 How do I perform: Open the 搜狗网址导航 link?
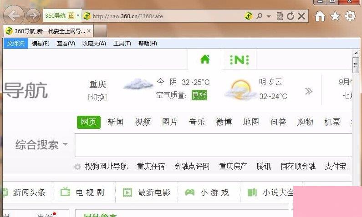coord(106,166)
